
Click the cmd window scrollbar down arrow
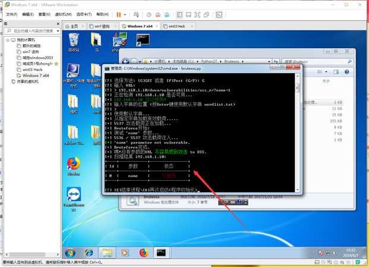pyautogui.click(x=297, y=190)
